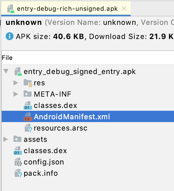Collapse the entry_debug_signed_entry.apk node
This screenshot has height=191, width=174.
pyautogui.click(x=6, y=71)
